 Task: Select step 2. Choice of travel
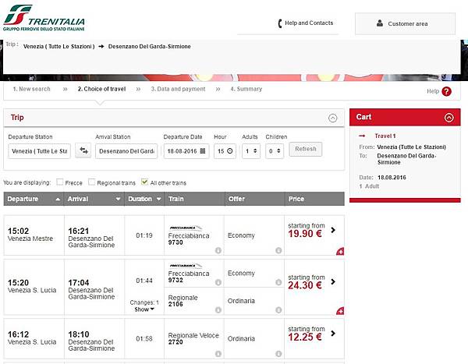tap(101, 89)
